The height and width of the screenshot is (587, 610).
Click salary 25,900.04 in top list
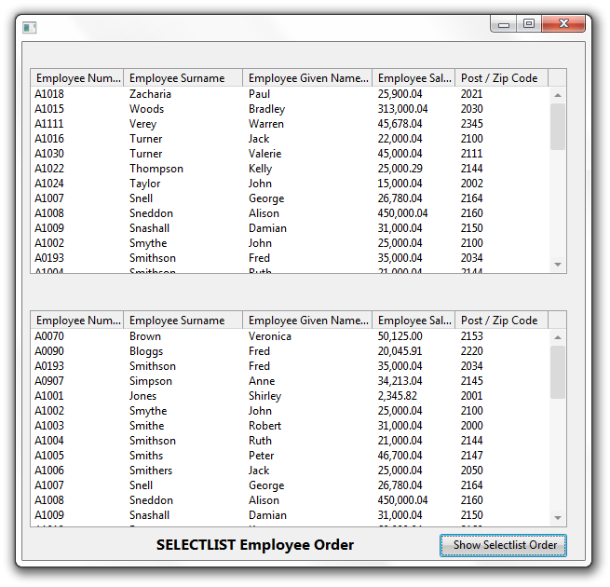[x=400, y=94]
